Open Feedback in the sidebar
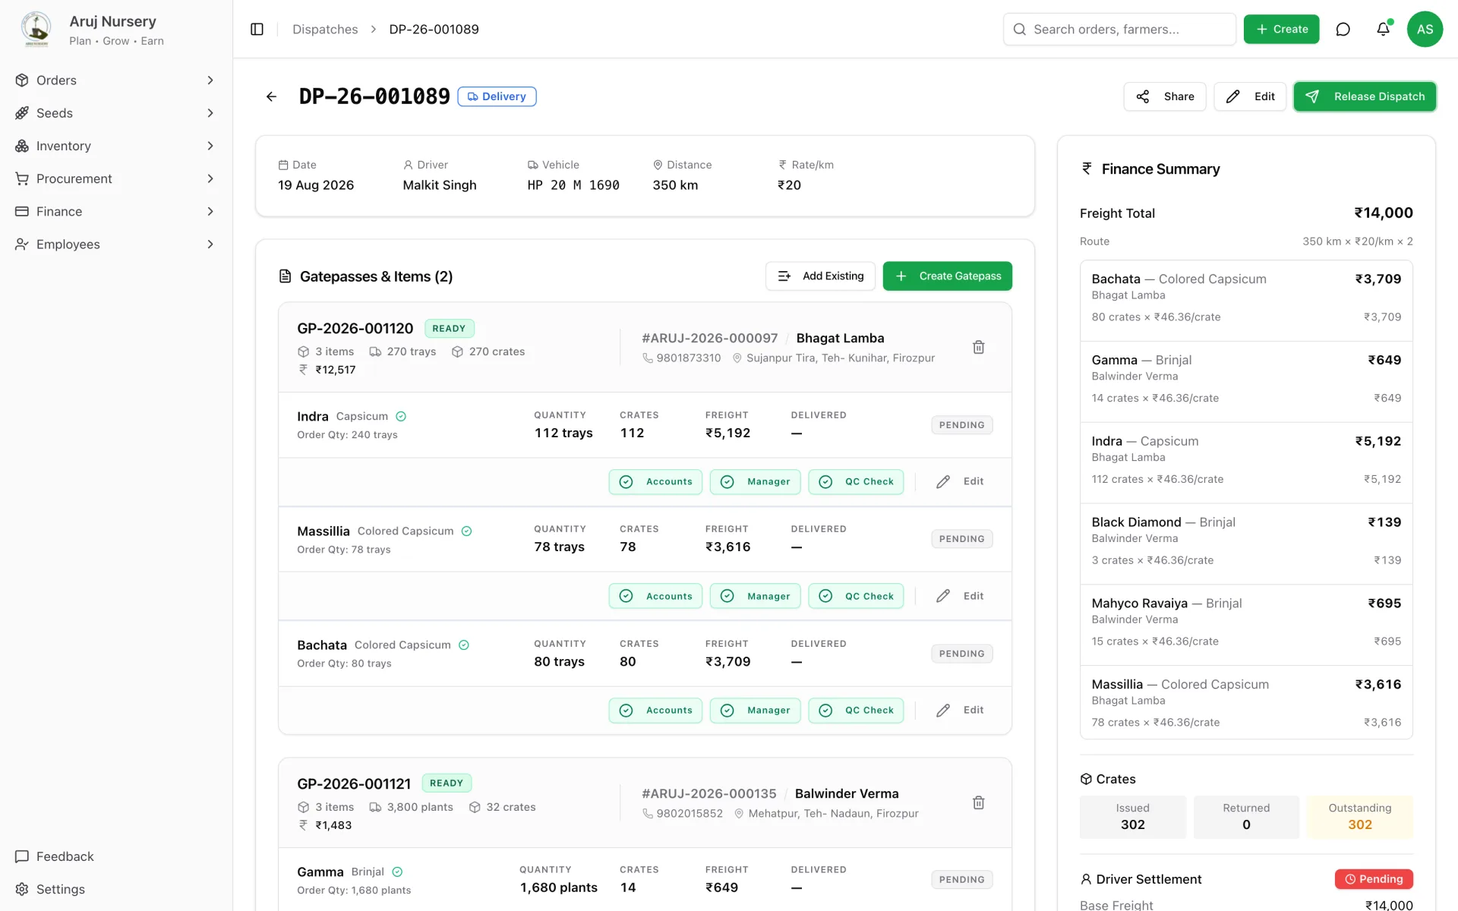The image size is (1458, 911). pos(115,856)
